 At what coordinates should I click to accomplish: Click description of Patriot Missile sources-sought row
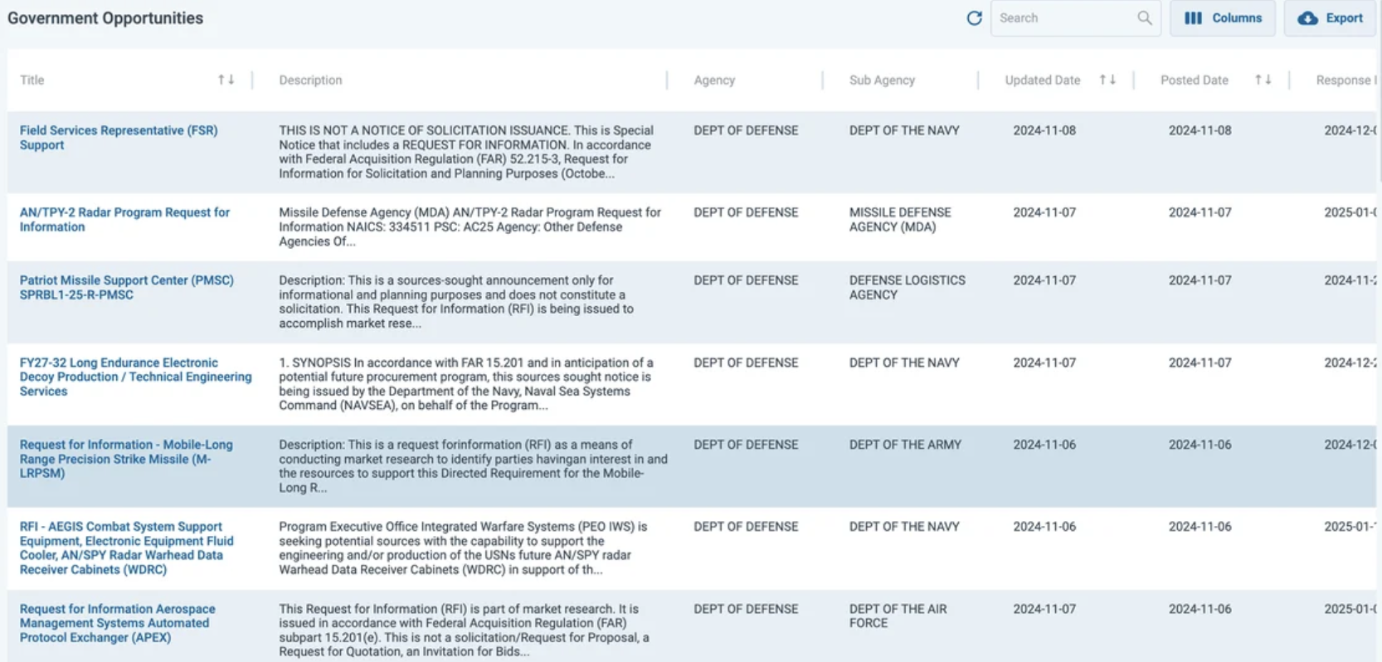[456, 302]
